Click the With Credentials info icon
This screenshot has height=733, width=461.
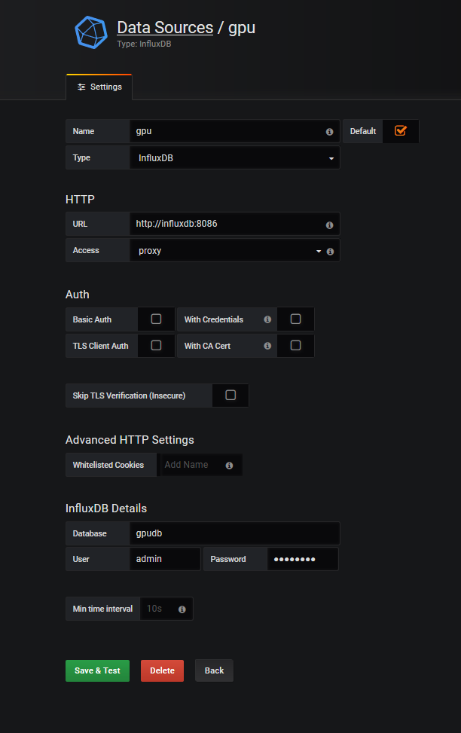pyautogui.click(x=267, y=319)
